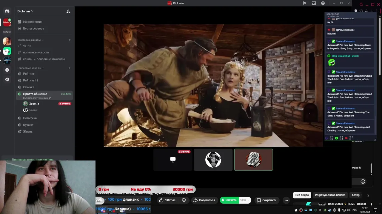
Task: Like the YouTube video 590 тыс.
Action: (167, 200)
